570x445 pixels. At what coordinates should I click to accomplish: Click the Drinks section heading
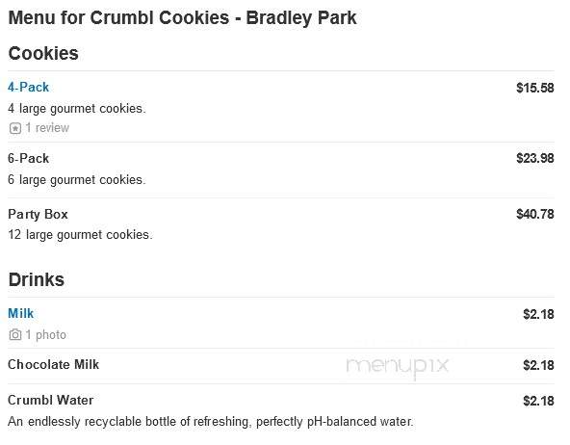[37, 279]
